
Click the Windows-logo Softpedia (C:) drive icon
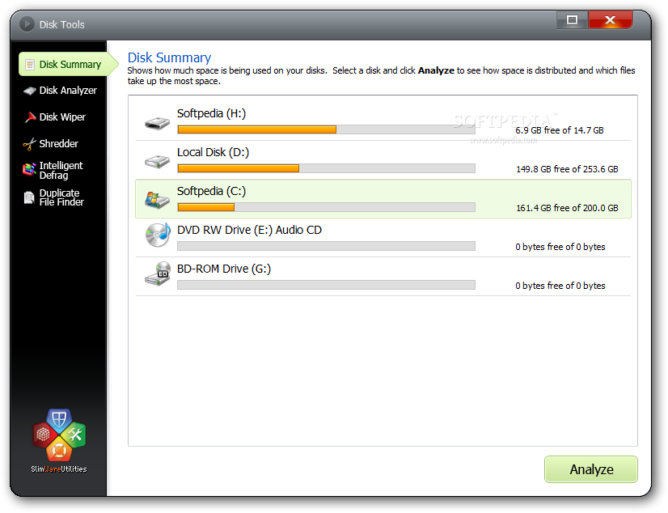point(157,199)
